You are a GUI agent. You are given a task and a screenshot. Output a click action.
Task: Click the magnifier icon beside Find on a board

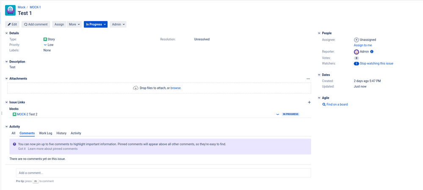(324, 105)
